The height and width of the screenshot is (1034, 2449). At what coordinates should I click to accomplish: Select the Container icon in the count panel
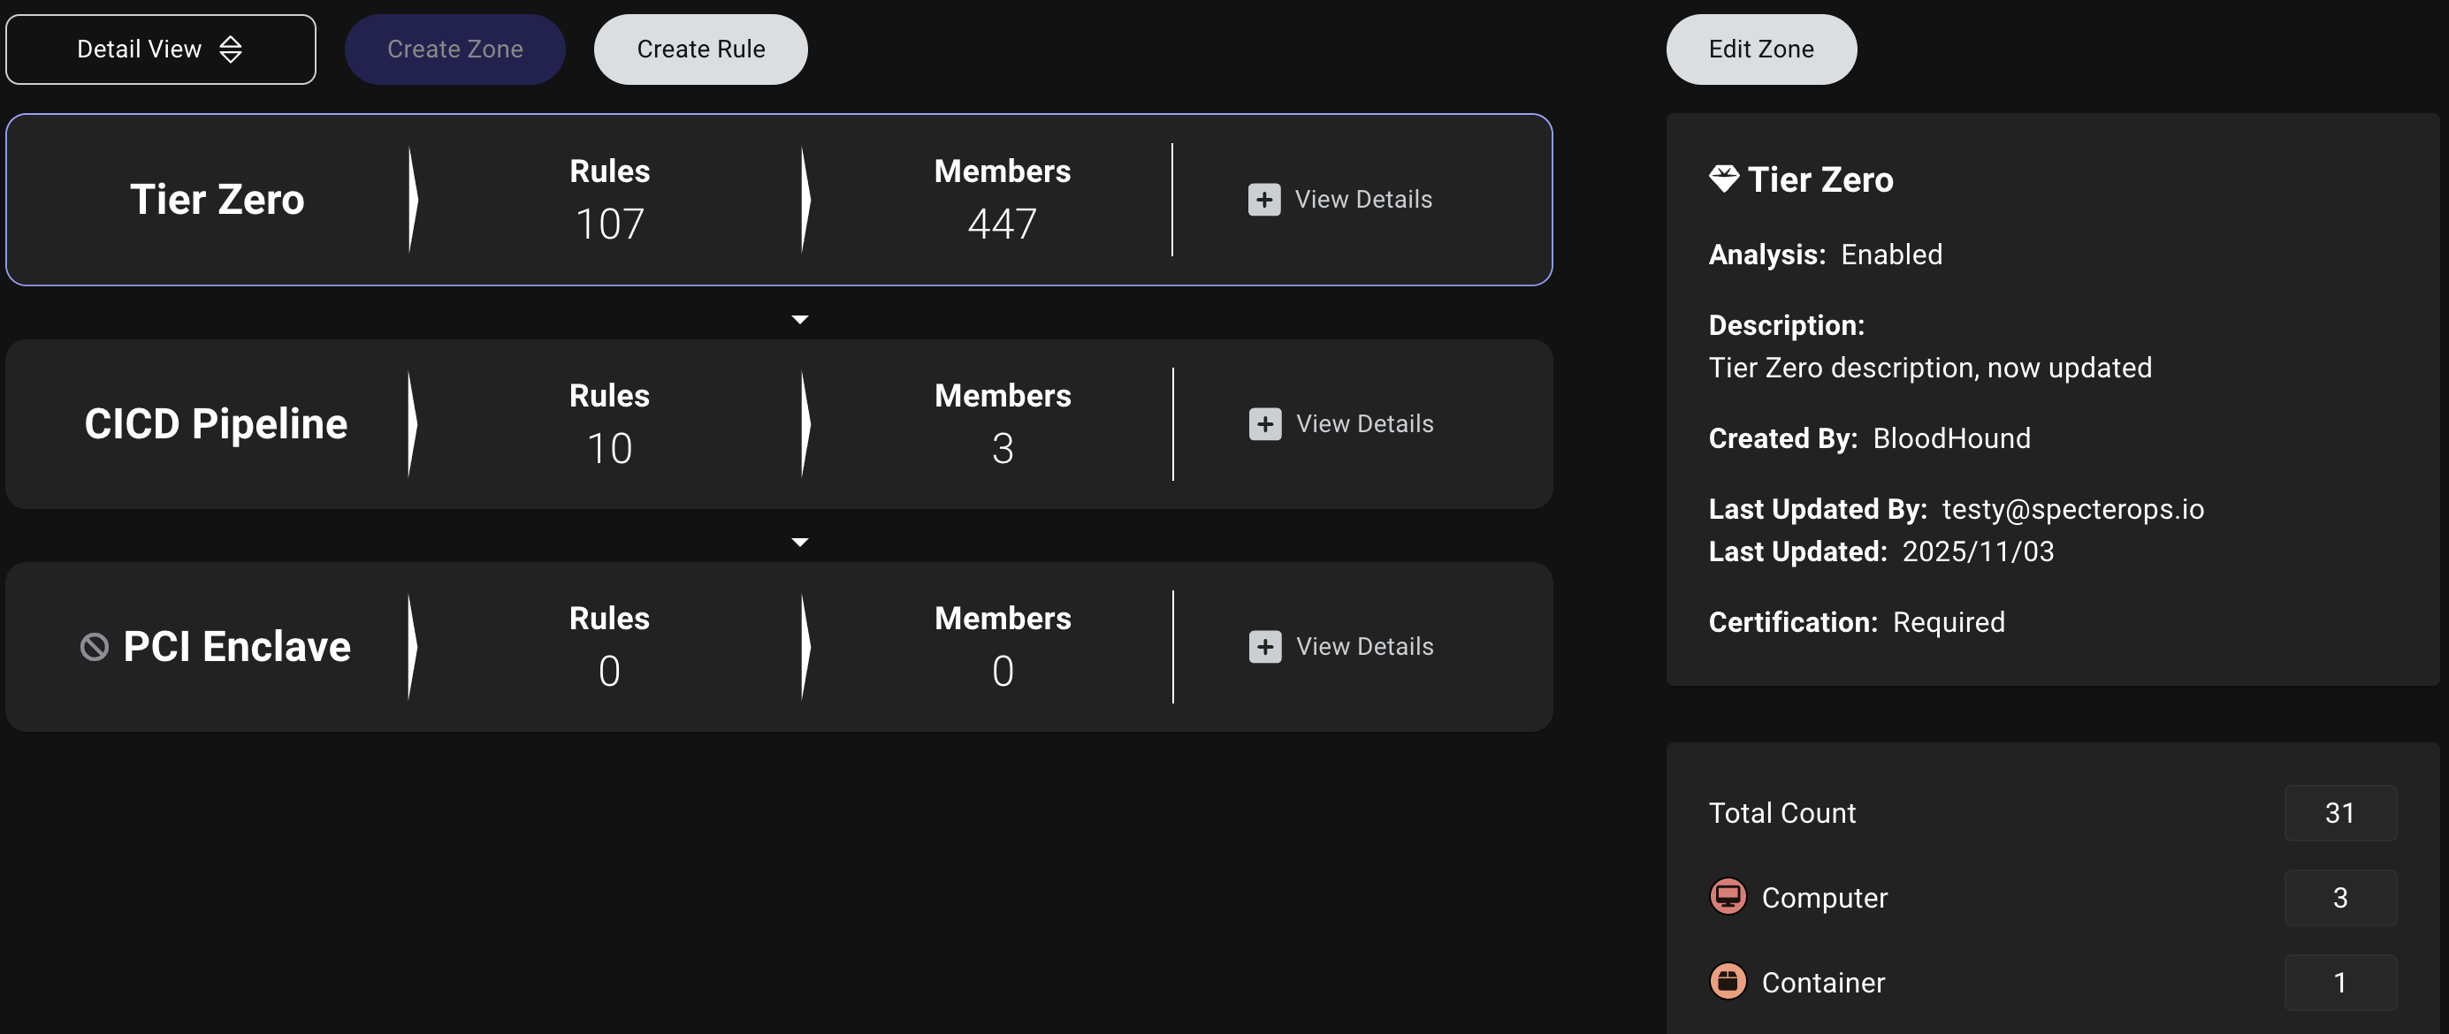(x=1729, y=982)
